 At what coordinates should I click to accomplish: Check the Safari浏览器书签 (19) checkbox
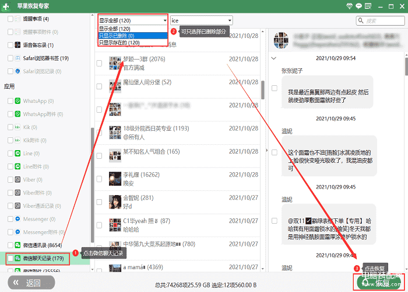pos(10,58)
